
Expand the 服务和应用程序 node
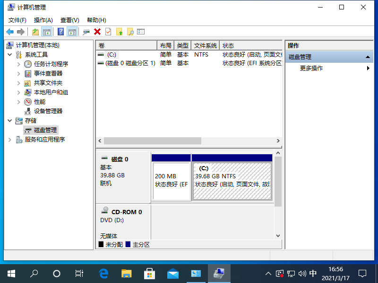10,139
